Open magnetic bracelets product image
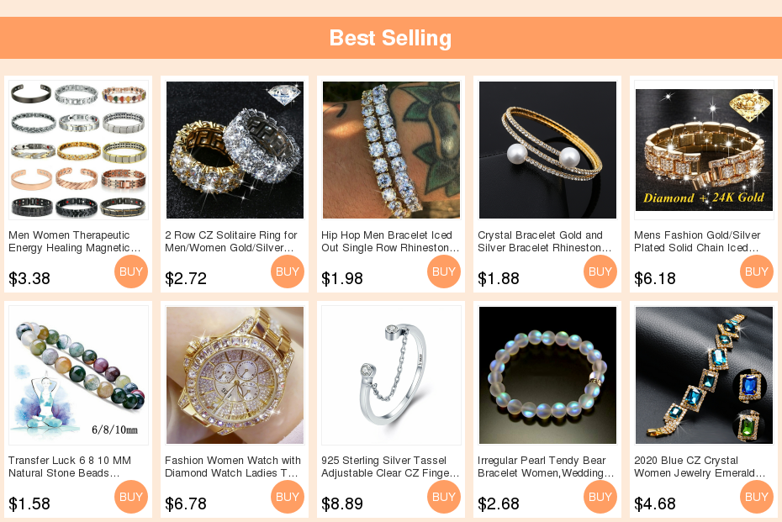782x522 pixels. click(x=78, y=150)
